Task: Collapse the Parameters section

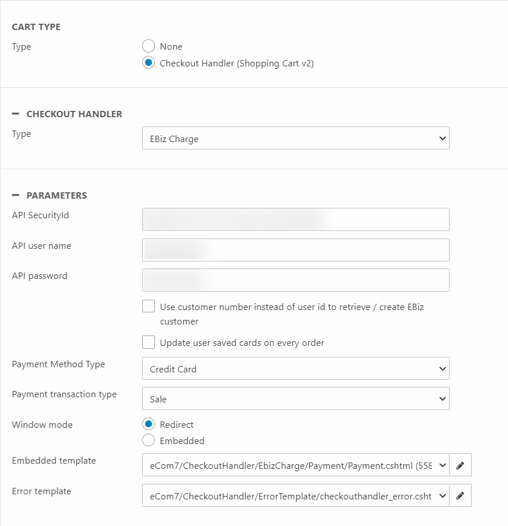Action: 16,195
